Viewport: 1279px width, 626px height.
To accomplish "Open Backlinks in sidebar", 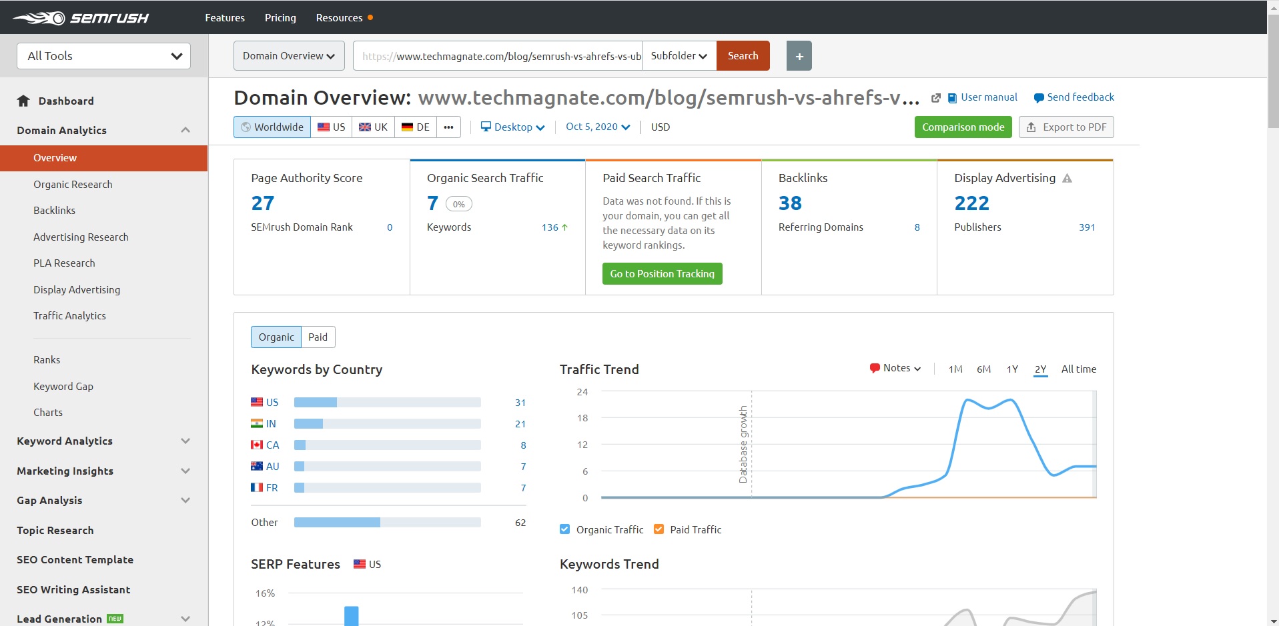I will coord(54,211).
